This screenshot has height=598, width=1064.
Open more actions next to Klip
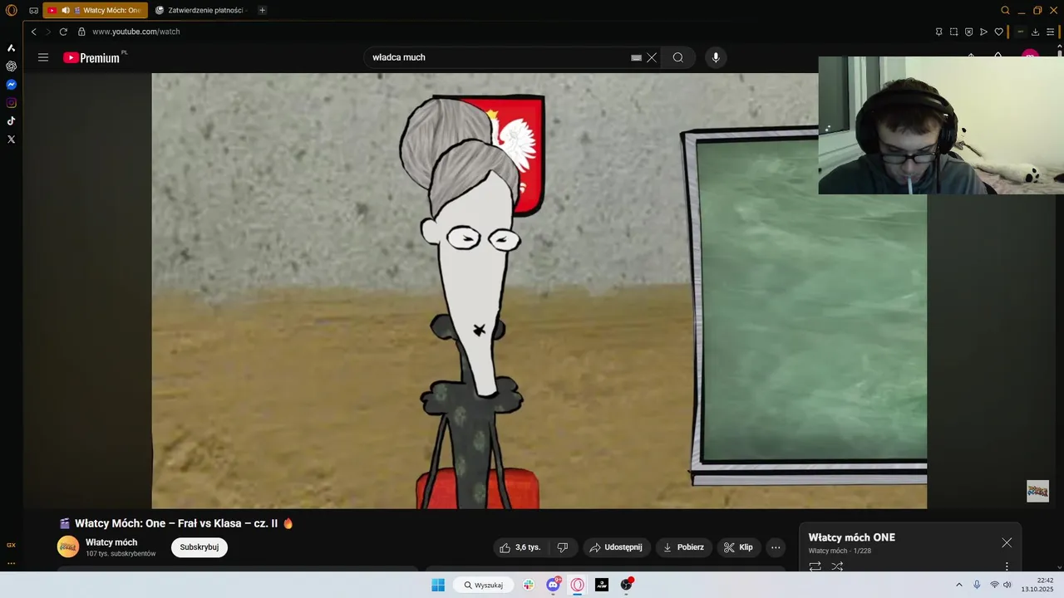tap(776, 547)
